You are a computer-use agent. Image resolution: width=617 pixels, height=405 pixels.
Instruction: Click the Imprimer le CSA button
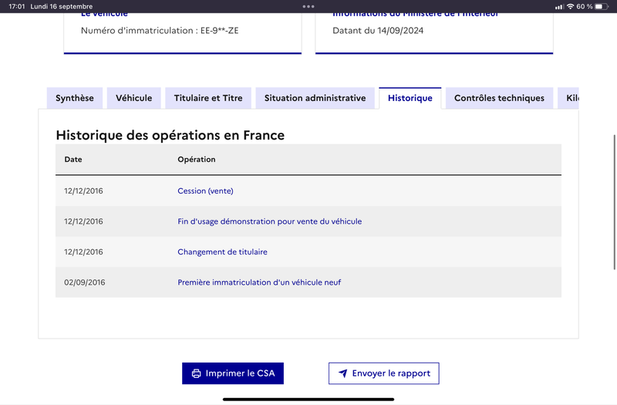click(233, 373)
